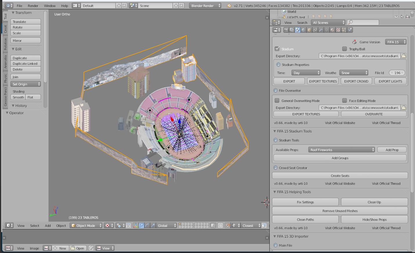415x253 pixels.
Task: Toggle visibility eye of LIGHTS test
Action: [396, 17]
